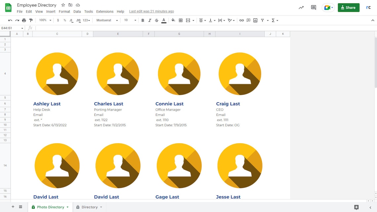Screen dimensions: 377x212
Task: Open the Data menu
Action: 77,11
